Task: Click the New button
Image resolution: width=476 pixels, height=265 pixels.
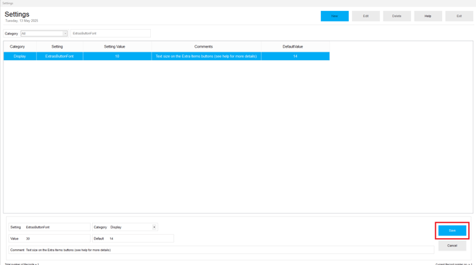Action: [335, 16]
